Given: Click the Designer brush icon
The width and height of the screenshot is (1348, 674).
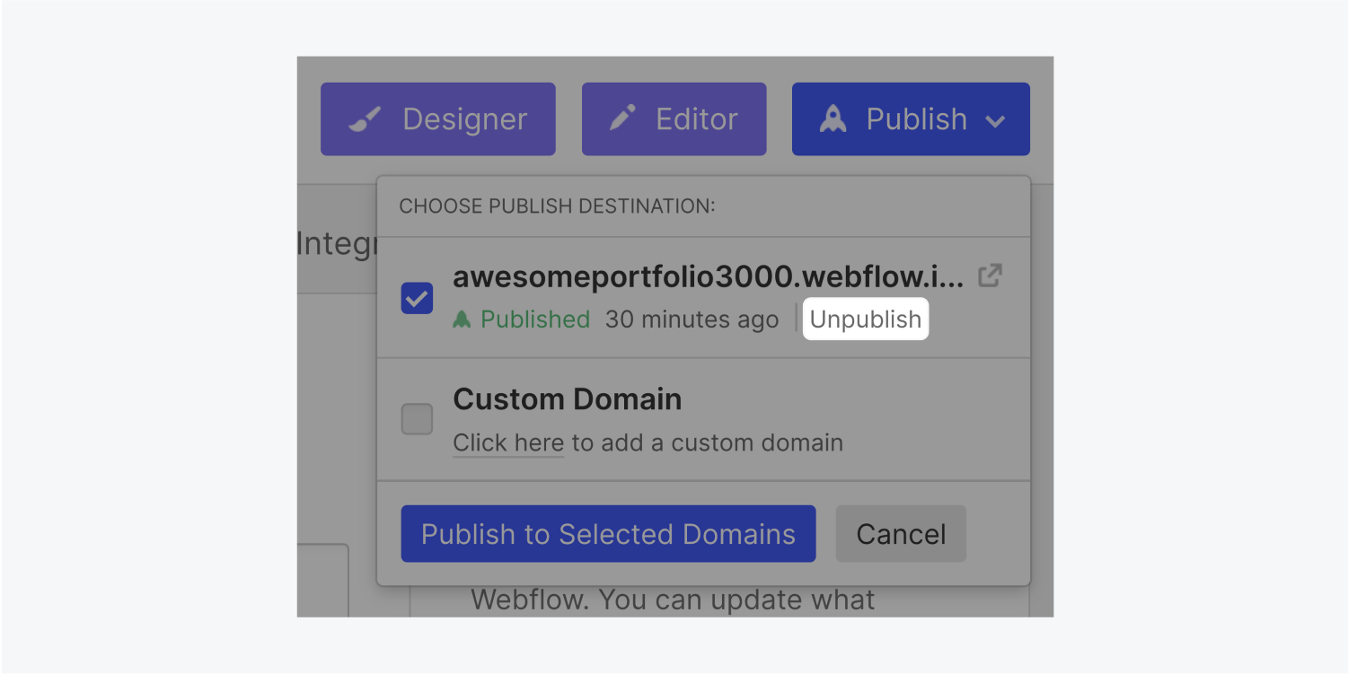Looking at the screenshot, I should pos(363,118).
